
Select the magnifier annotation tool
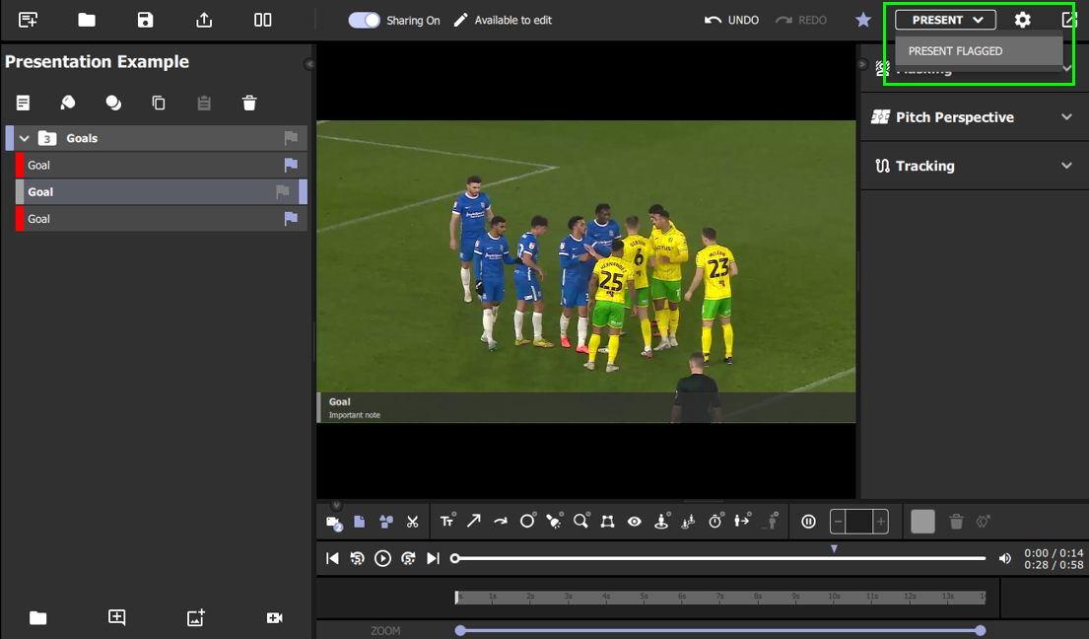pos(580,521)
